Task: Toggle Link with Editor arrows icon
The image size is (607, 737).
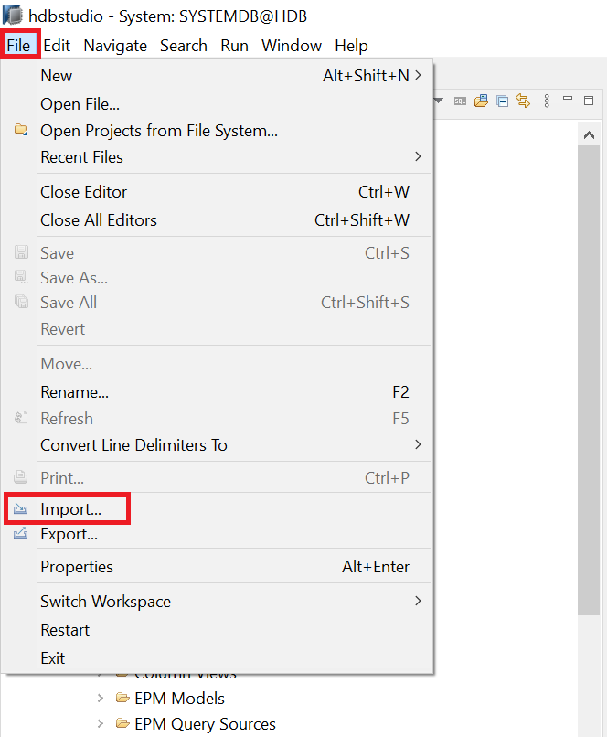Action: coord(523,101)
